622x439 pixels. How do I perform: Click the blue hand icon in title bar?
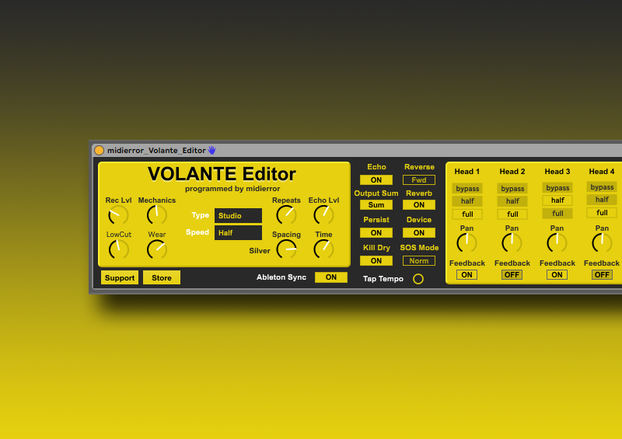pos(212,150)
